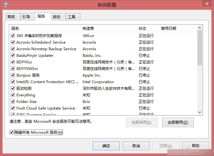The width and height of the screenshot is (214, 156).
Task: Click the service list scroll down arrow
Action: (200, 112)
